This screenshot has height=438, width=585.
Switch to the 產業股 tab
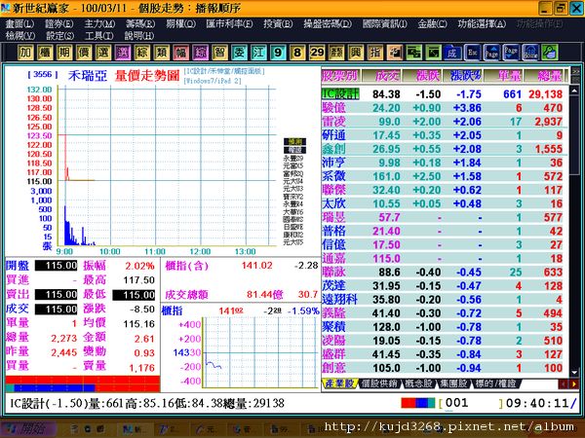click(339, 383)
